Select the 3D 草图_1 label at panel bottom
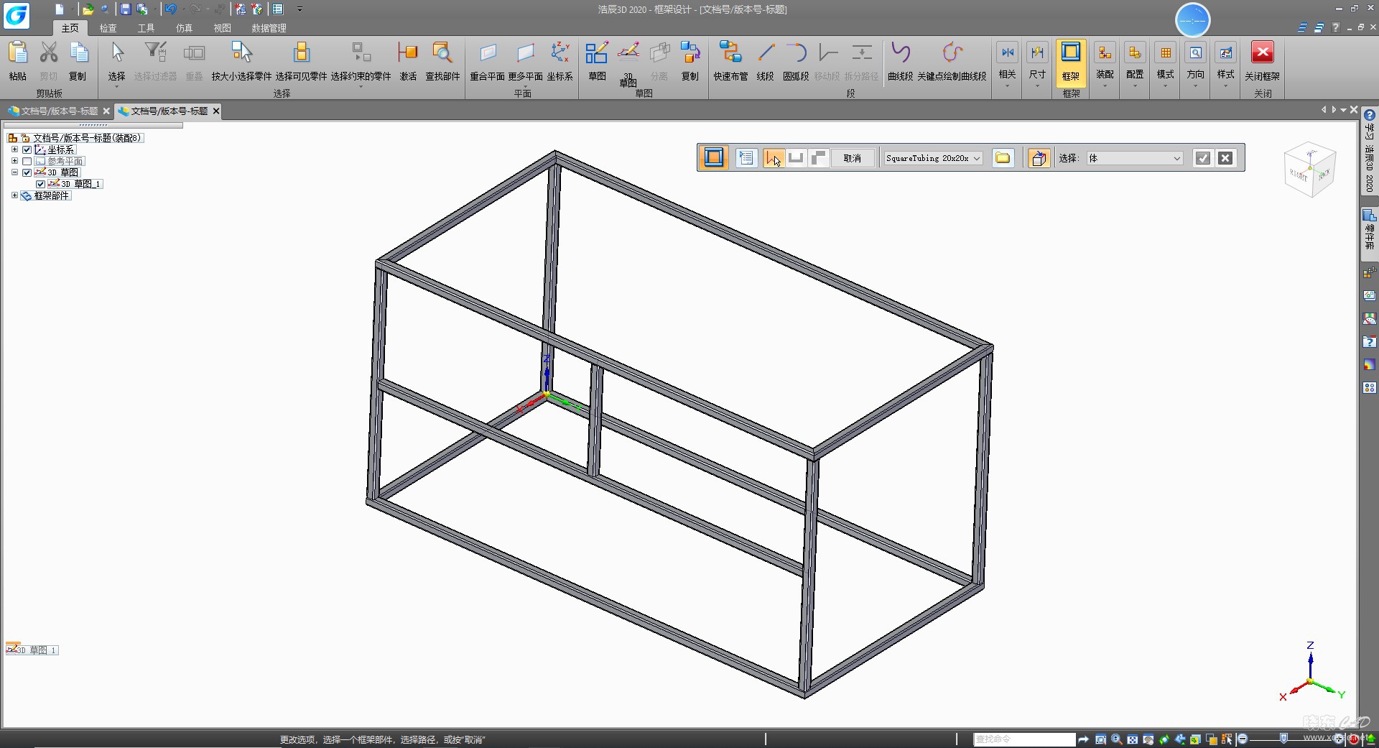 click(32, 650)
